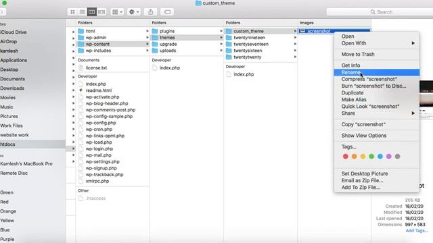Select the twentynineteen folder
The image size is (433, 243).
click(249, 38)
